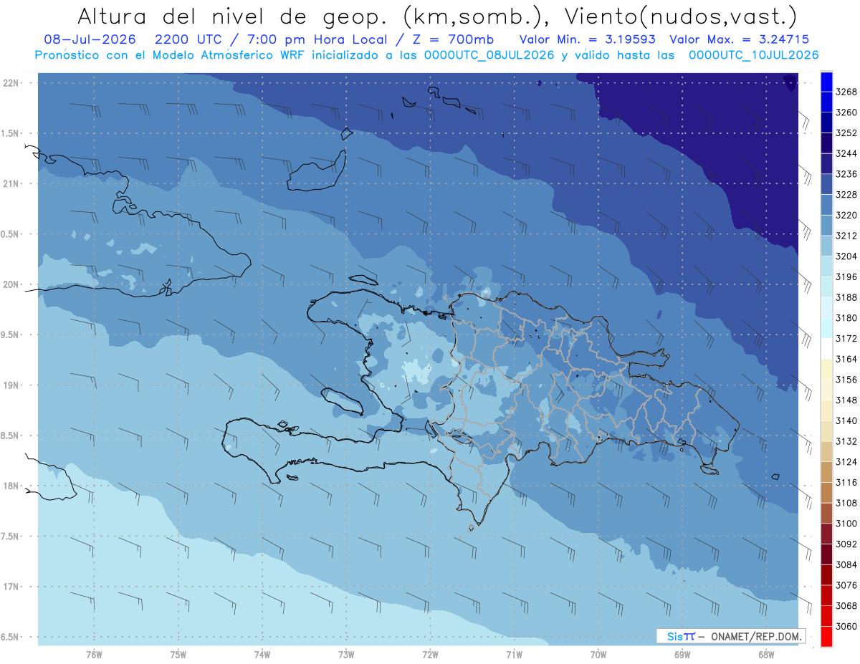Click the '3060' colorbar value
860x664 pixels.
[x=846, y=626]
